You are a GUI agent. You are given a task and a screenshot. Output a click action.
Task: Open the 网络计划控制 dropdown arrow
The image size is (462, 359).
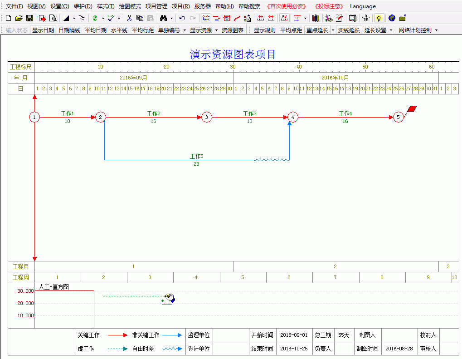click(x=436, y=30)
